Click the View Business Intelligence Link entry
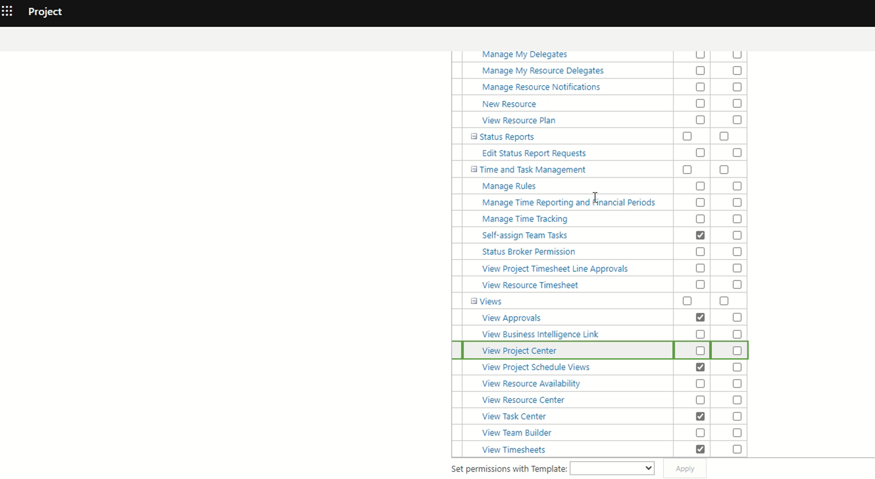875x479 pixels. (540, 334)
